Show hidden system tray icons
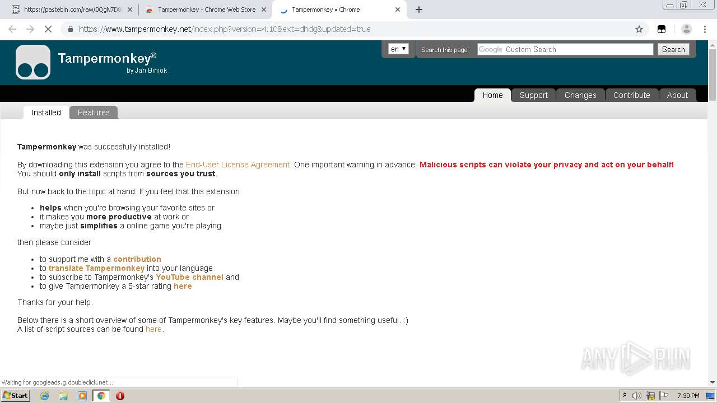717x403 pixels. 625,396
